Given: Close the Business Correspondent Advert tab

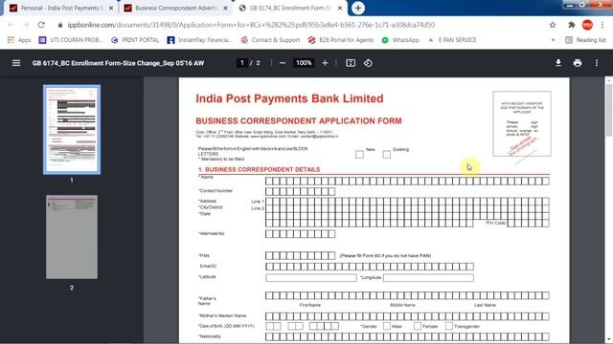Looking at the screenshot, I should click(x=226, y=8).
